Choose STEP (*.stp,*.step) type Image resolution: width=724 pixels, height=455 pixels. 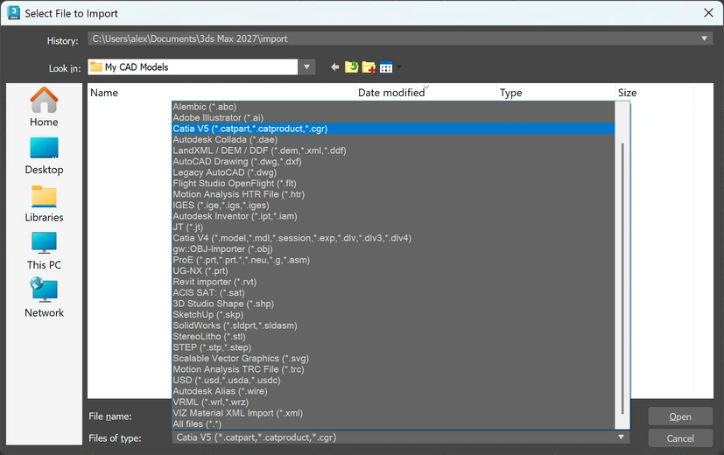(x=393, y=347)
